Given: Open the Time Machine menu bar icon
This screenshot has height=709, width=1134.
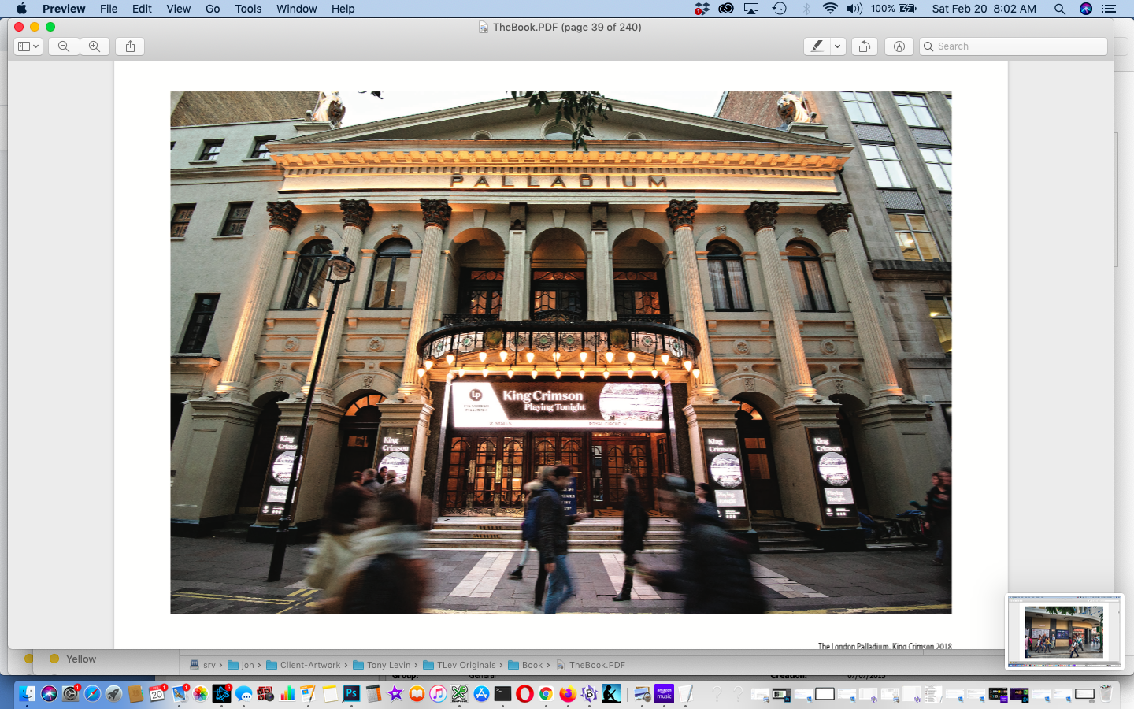Looking at the screenshot, I should 780,9.
